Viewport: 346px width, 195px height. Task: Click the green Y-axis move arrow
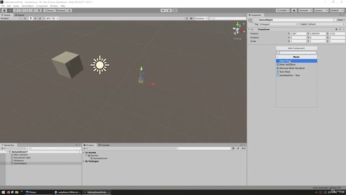(142, 68)
